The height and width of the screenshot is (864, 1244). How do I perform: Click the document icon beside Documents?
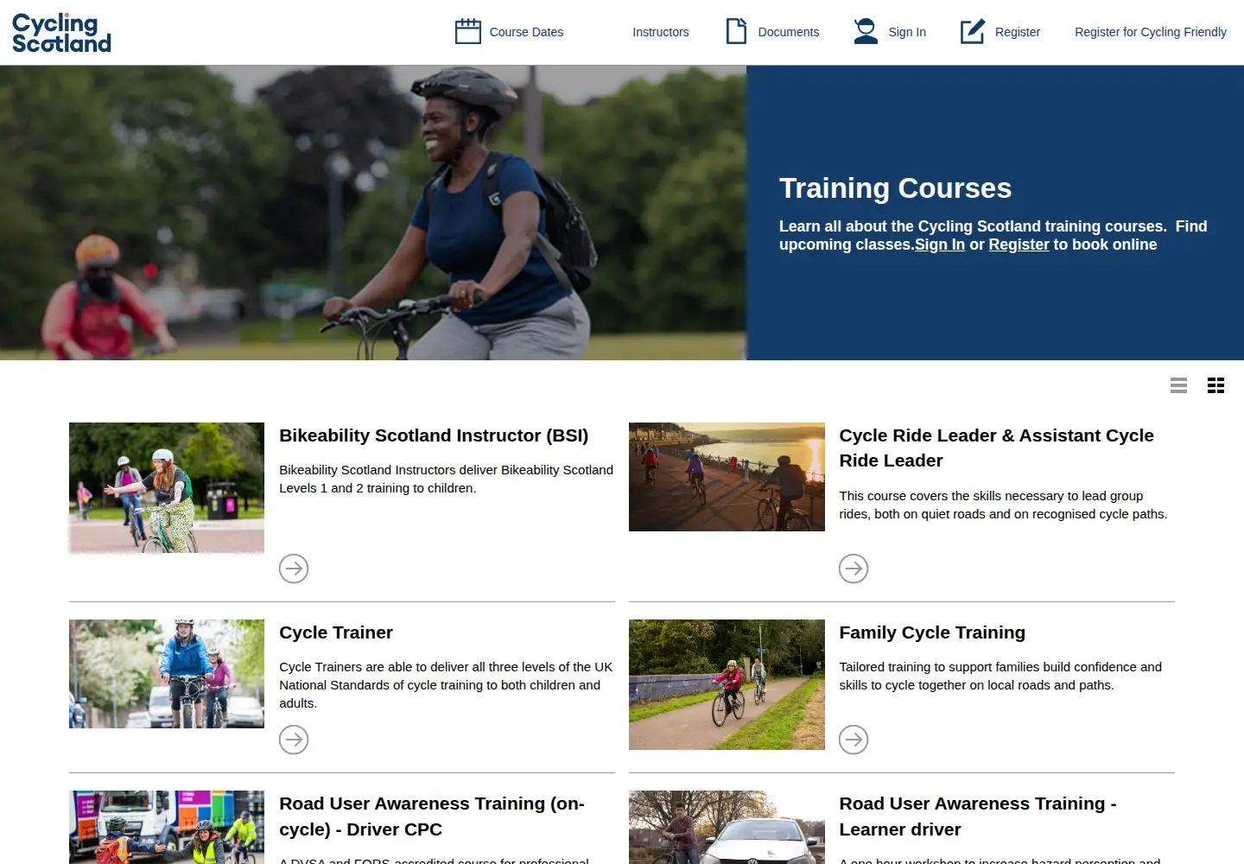click(x=736, y=31)
